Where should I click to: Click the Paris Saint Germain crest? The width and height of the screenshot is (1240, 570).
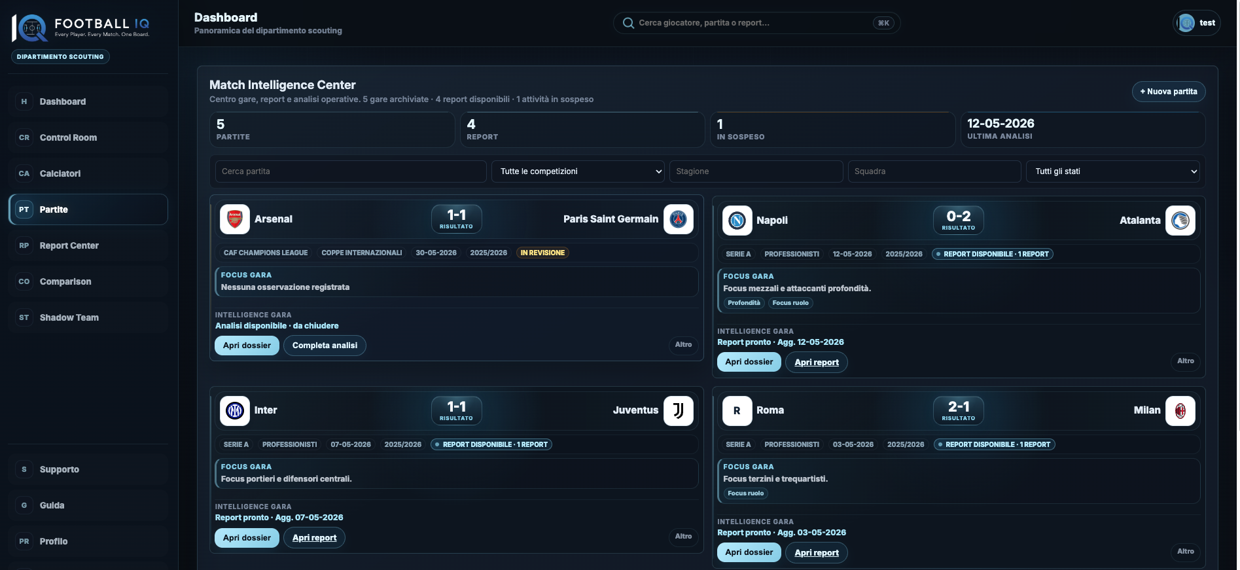pos(679,219)
